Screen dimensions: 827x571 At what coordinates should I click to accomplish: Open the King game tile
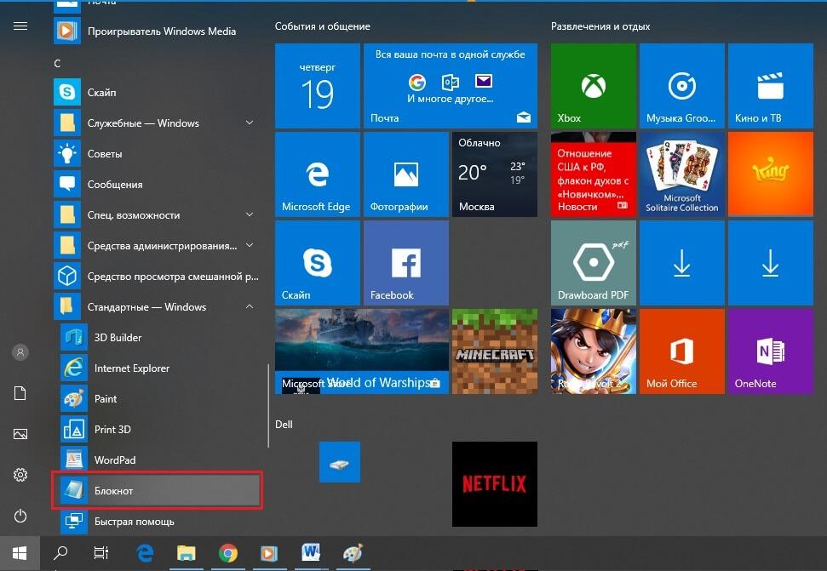771,174
